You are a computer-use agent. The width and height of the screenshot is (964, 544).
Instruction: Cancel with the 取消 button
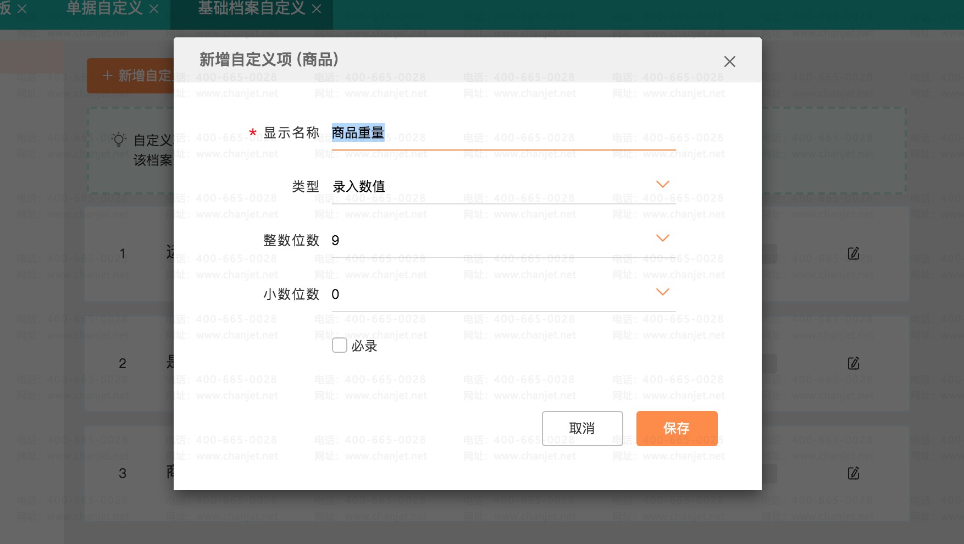click(582, 428)
